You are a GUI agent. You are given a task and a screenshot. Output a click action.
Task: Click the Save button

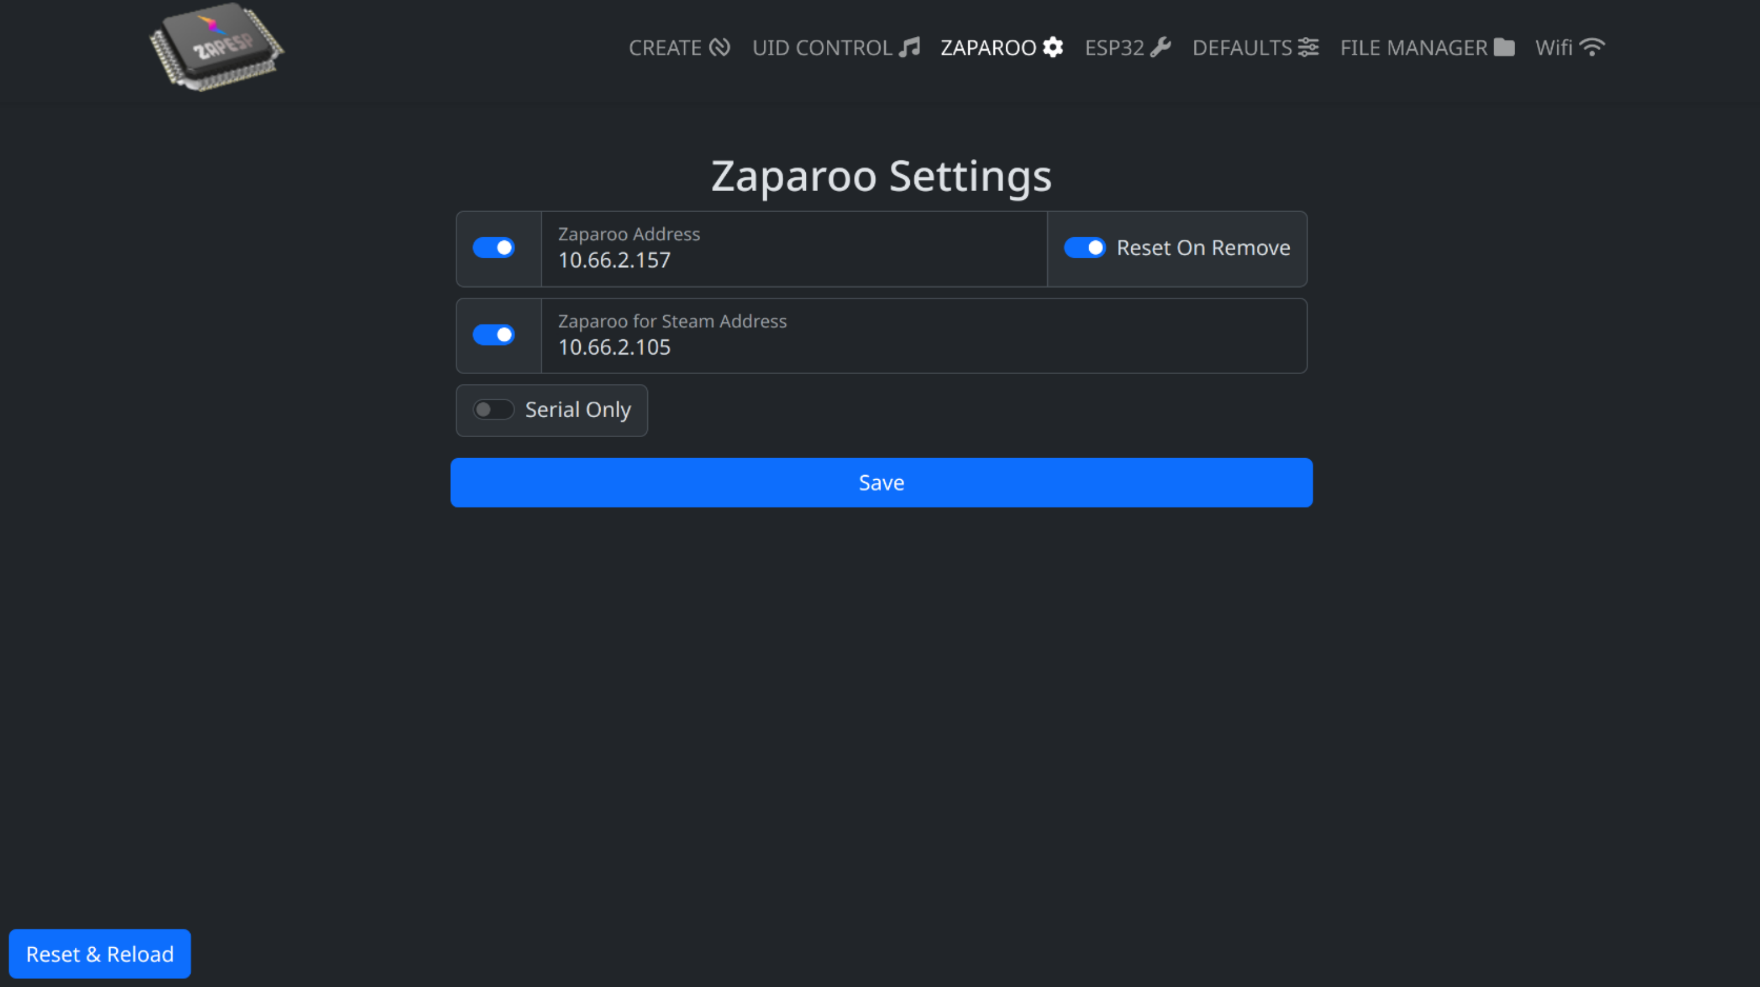[881, 482]
